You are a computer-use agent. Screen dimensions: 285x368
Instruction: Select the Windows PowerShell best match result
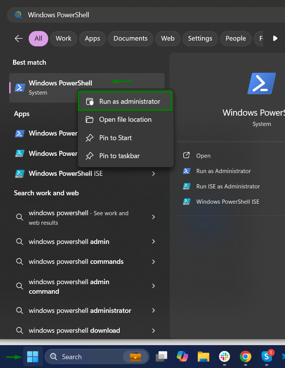pos(87,88)
